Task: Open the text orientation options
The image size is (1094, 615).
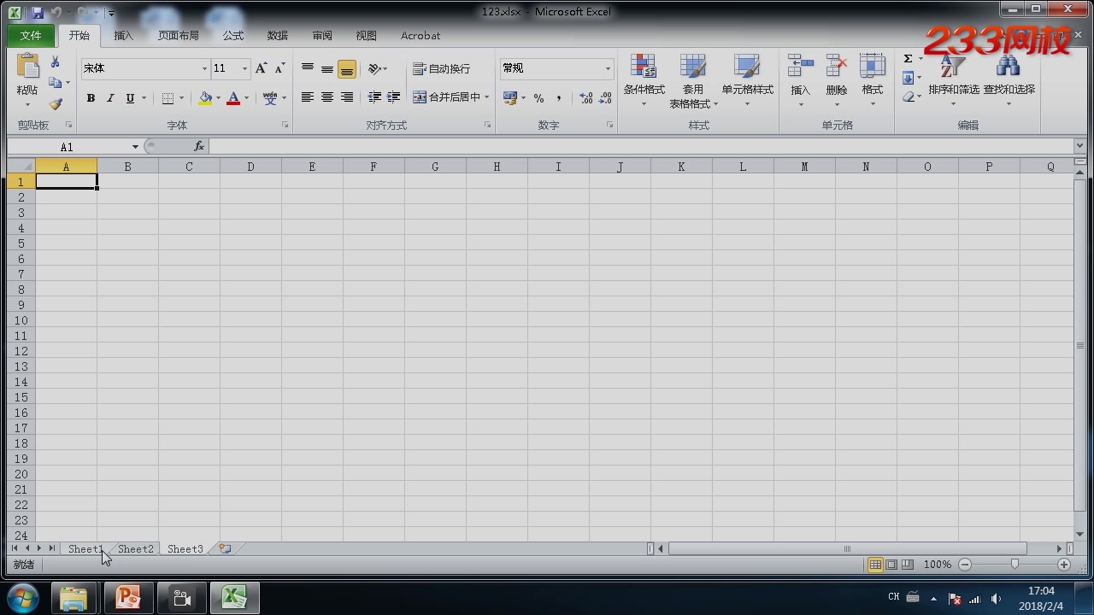Action: tap(377, 69)
